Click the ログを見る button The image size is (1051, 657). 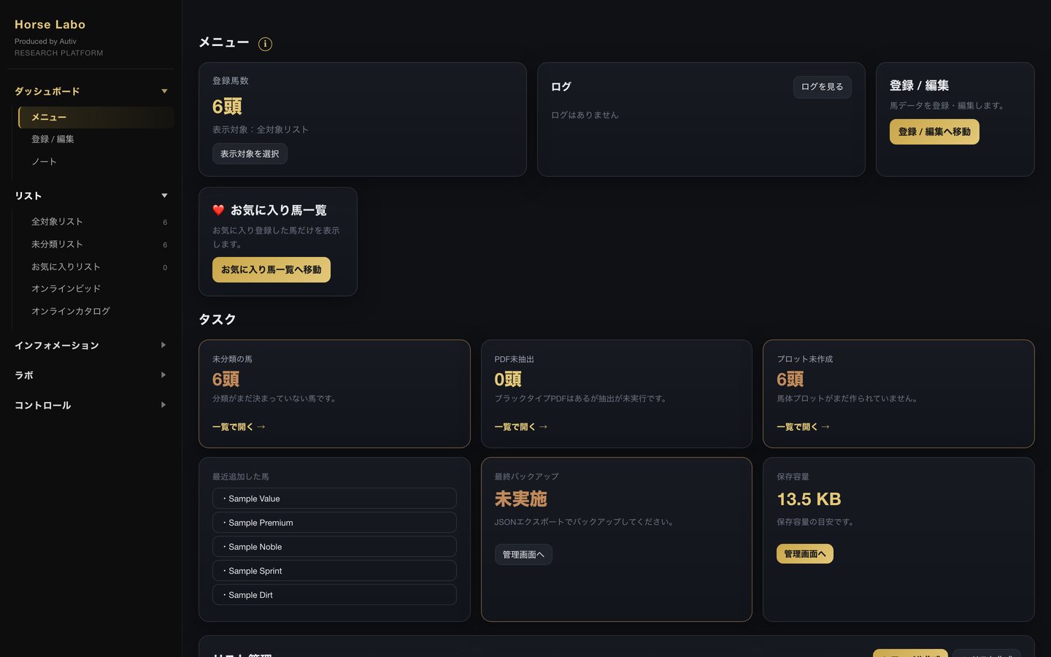[822, 87]
